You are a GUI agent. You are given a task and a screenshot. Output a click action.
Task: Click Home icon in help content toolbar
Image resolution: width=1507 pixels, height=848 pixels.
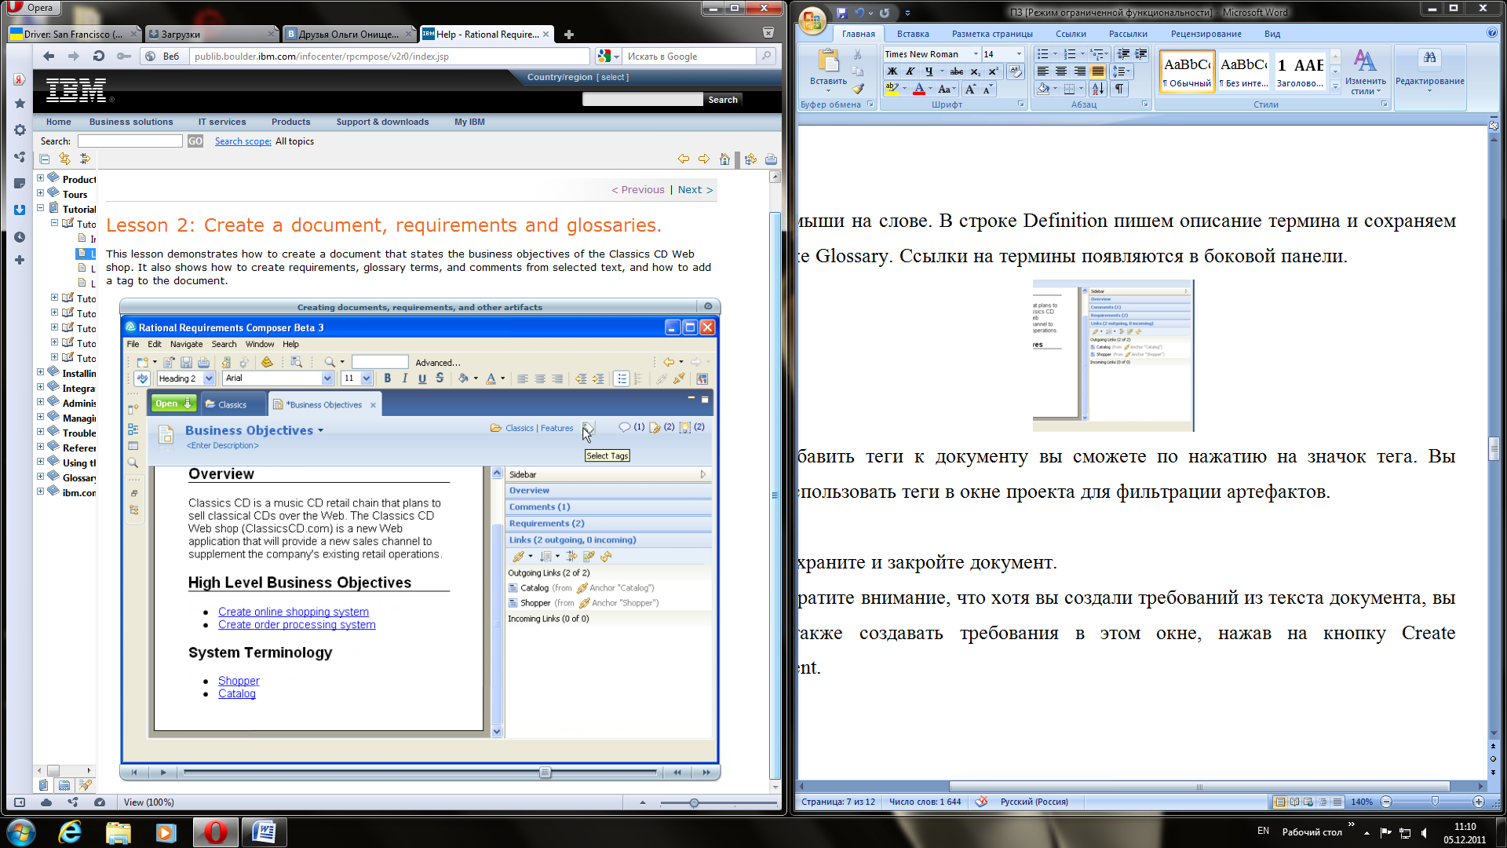(x=724, y=159)
